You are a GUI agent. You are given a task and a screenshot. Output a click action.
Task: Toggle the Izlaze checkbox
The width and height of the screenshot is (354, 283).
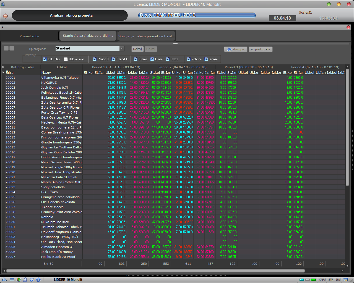tap(168, 59)
